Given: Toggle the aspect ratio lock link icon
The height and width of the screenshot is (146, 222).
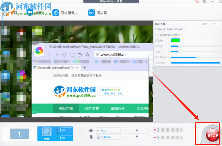Looking at the screenshot, I should 57,134.
